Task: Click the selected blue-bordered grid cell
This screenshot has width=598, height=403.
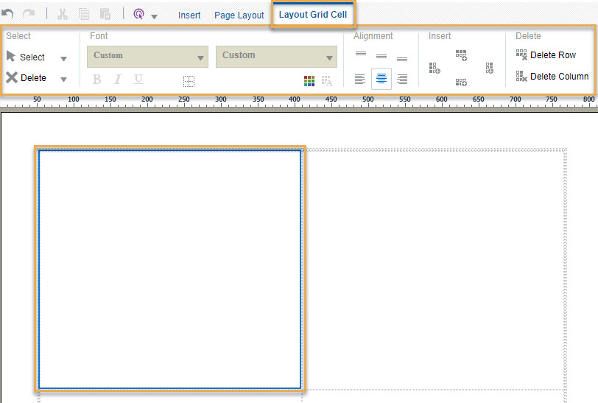Action: tap(169, 270)
